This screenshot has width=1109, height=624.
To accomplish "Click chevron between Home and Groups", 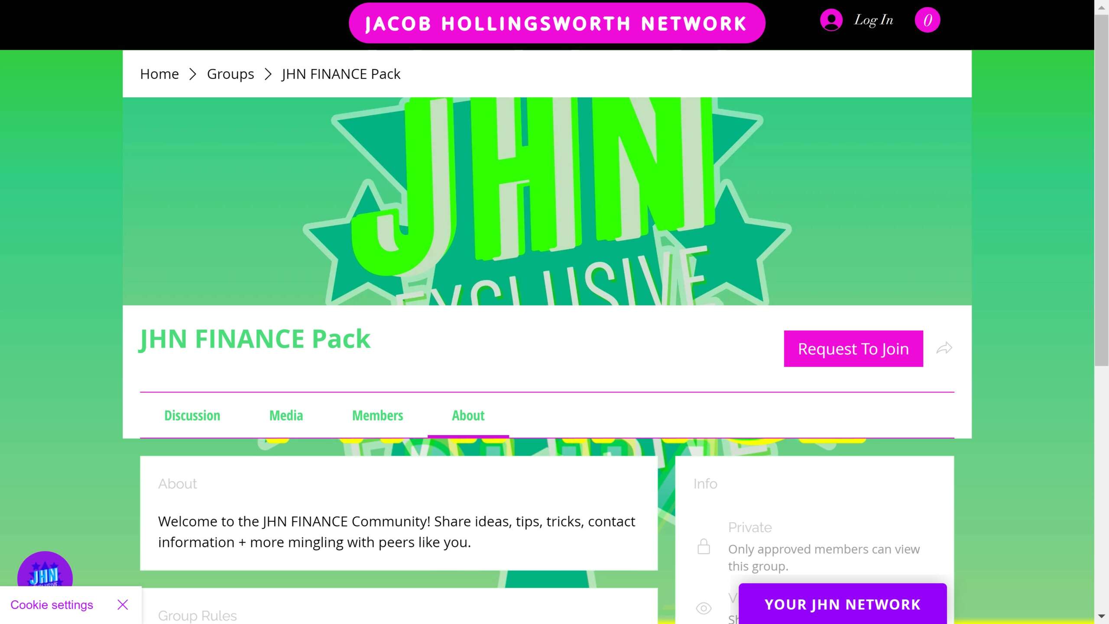I will (x=193, y=74).
